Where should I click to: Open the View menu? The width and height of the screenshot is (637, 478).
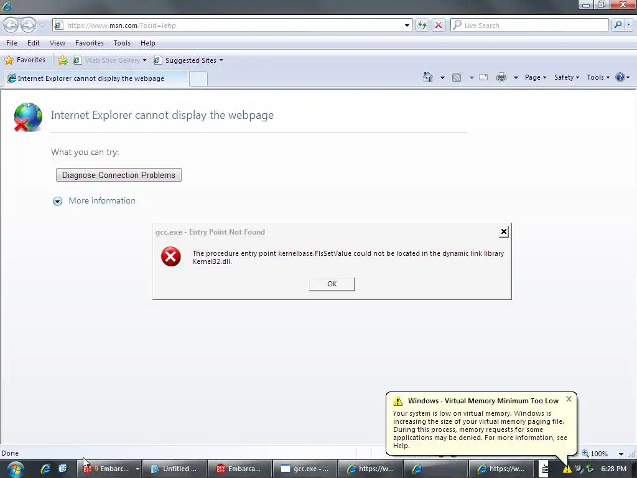pos(57,43)
